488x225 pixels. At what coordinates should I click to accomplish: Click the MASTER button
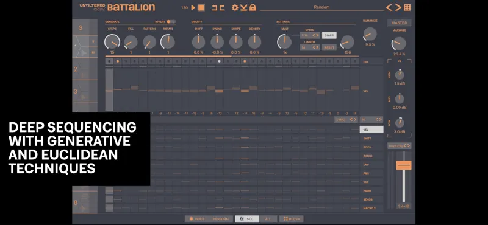(400, 22)
